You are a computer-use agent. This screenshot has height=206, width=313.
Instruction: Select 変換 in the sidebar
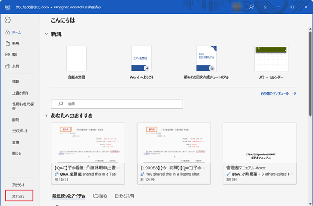click(x=16, y=142)
